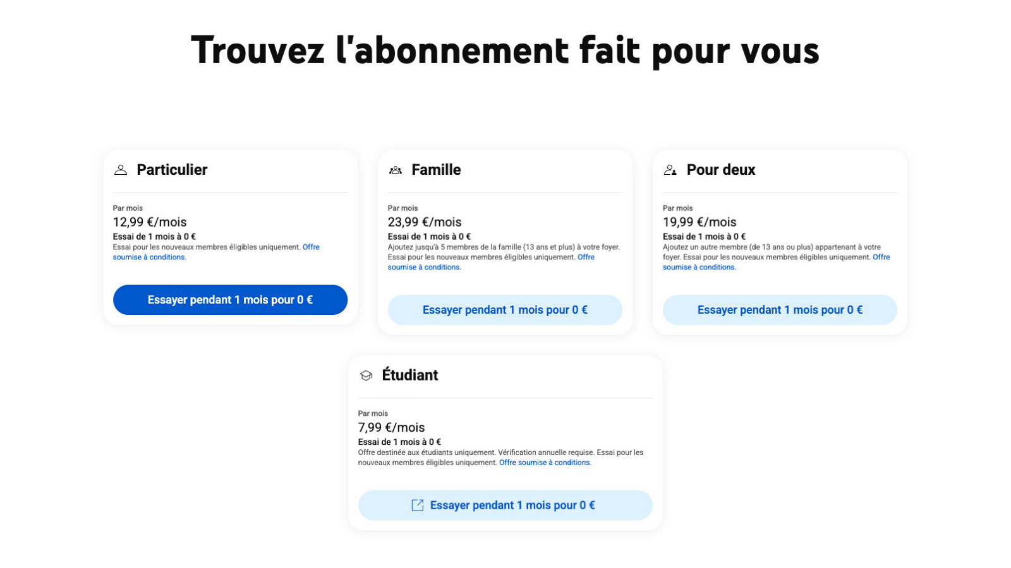
Task: Click the 7,99 €/mois student price
Action: tap(391, 427)
